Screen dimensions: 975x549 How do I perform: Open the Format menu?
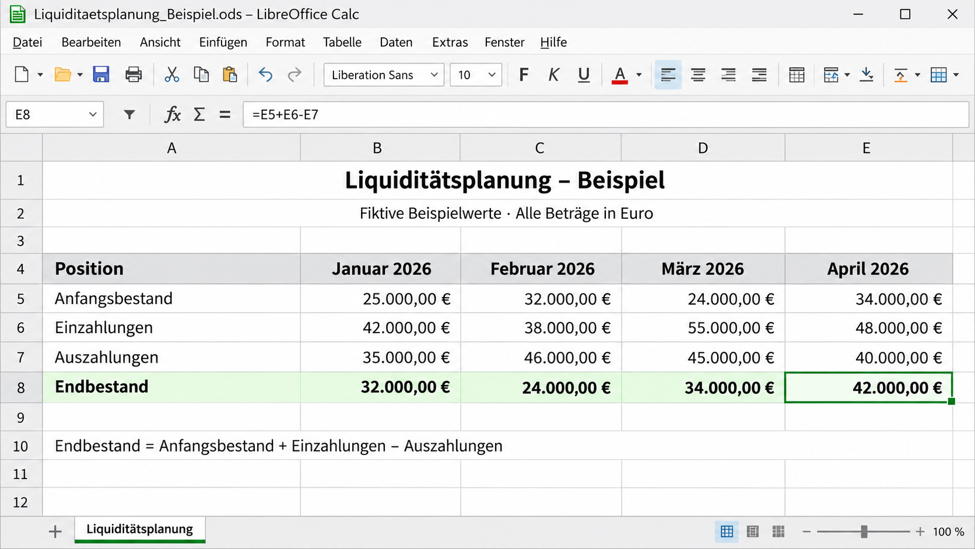coord(285,42)
